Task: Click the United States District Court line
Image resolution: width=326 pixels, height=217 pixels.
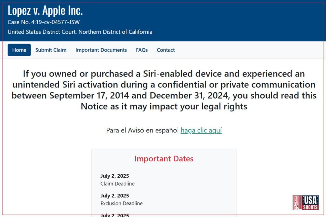Action: (x=80, y=32)
